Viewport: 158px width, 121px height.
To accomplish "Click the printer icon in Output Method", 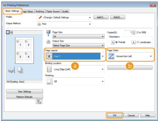I will point(39,24).
